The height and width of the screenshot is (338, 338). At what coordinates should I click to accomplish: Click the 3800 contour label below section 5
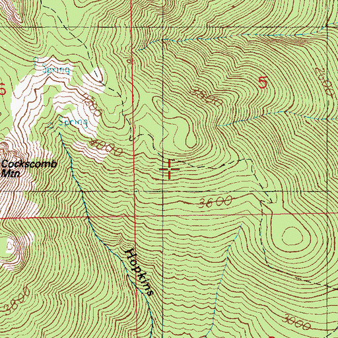(x=207, y=97)
